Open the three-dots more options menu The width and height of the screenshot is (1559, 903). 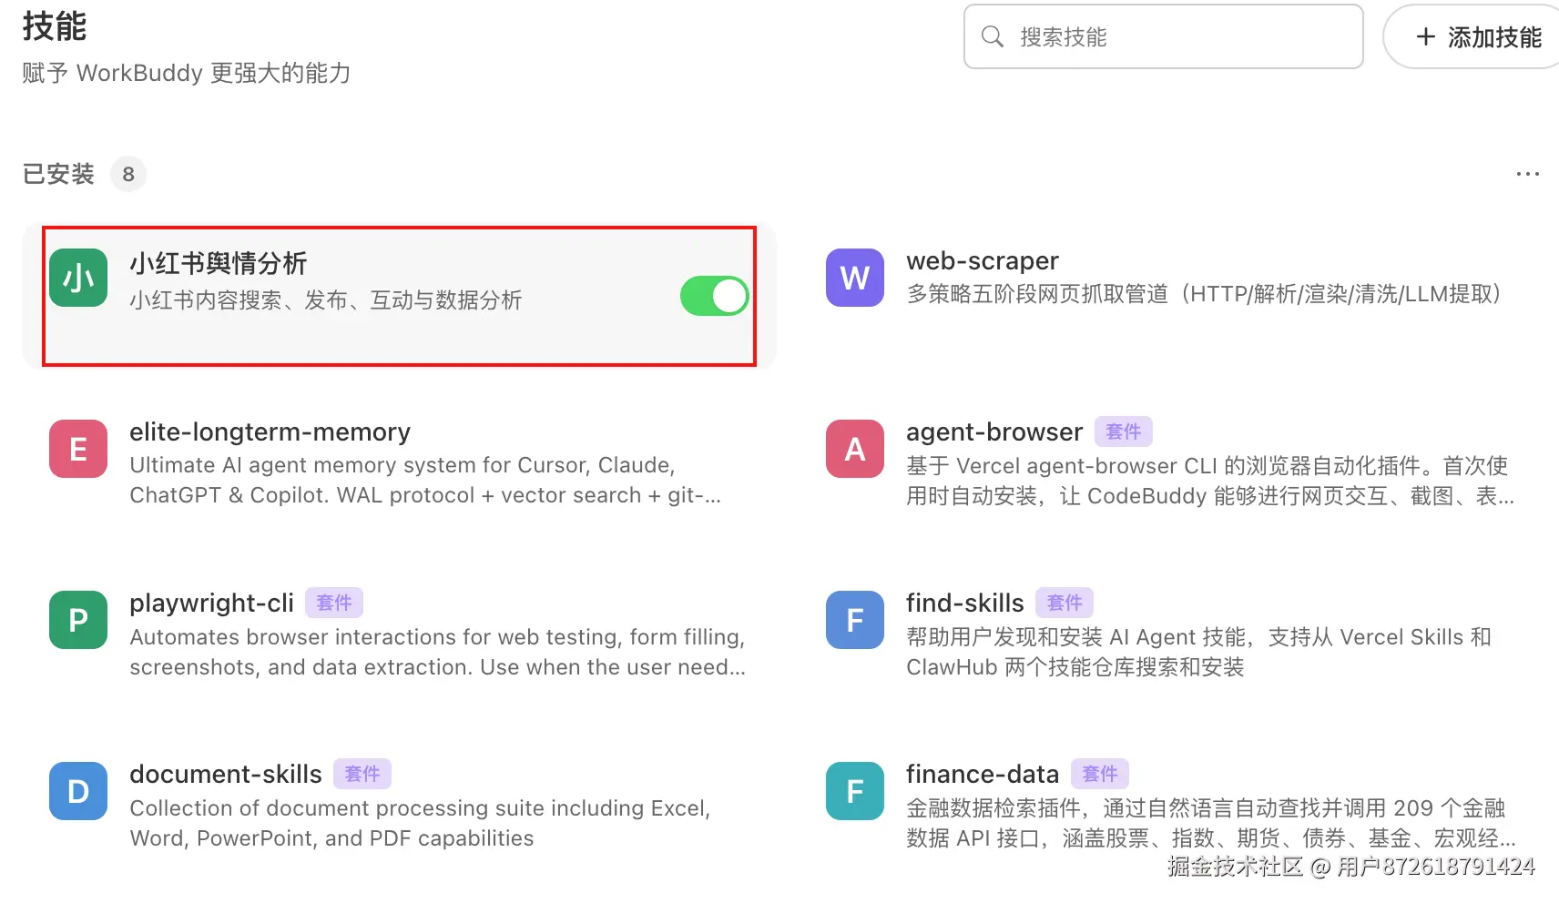1527,174
